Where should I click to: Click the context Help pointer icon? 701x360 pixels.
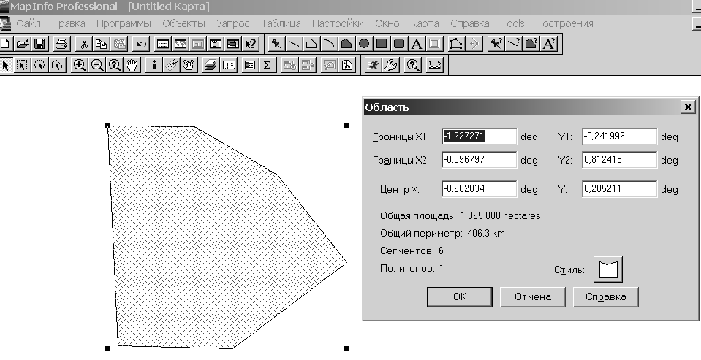click(251, 44)
